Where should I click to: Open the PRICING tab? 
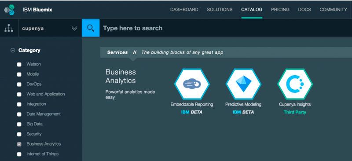coord(280,10)
